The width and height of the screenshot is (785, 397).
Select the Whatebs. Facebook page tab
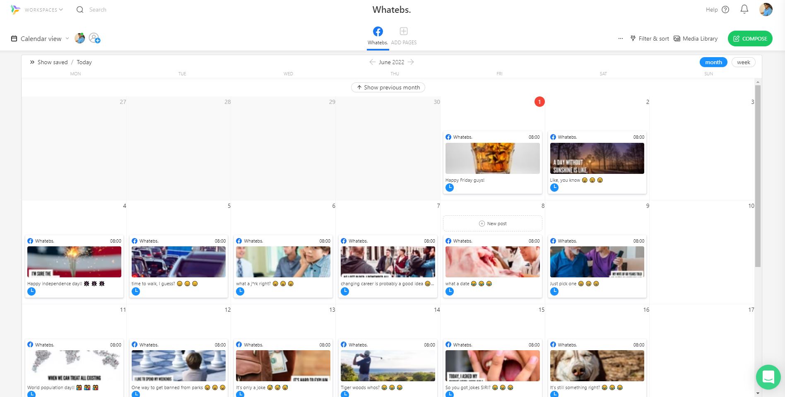point(378,36)
